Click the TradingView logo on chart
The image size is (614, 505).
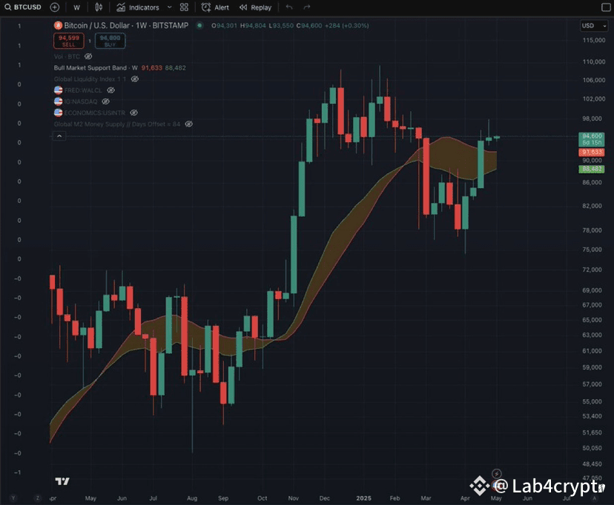tap(62, 481)
